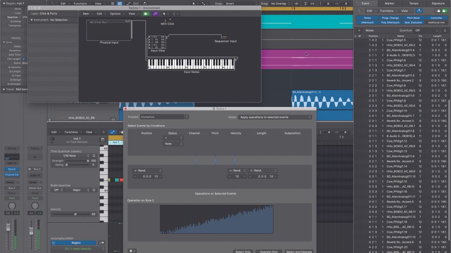Expand the Track Mid bass disclosure triangle
The width and height of the screenshot is (451, 253).
pyautogui.click(x=4, y=89)
